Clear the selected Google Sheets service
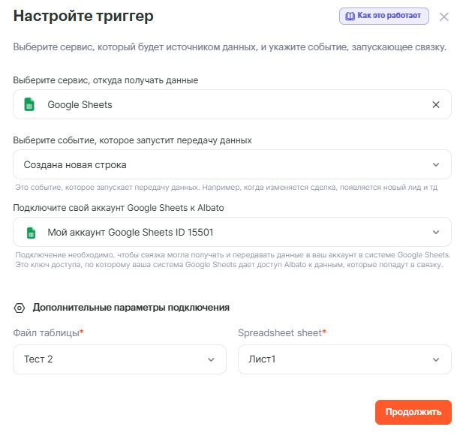The width and height of the screenshot is (469, 433). [x=436, y=105]
